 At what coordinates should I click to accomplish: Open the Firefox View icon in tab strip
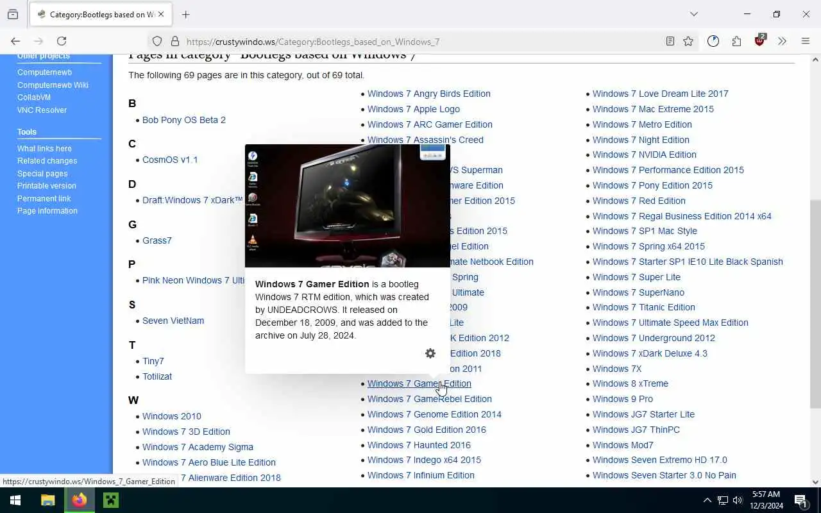[x=13, y=14]
